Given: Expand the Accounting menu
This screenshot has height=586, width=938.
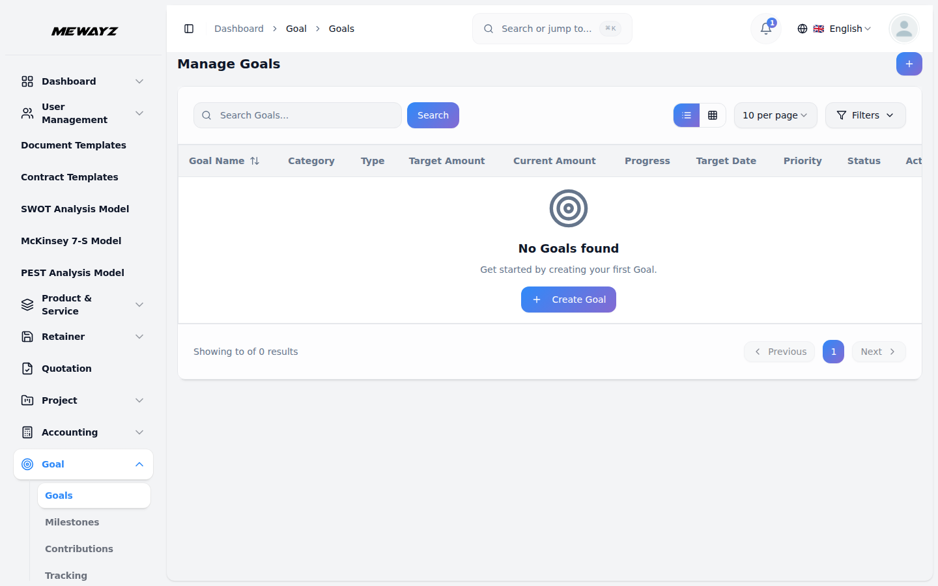Looking at the screenshot, I should (x=139, y=432).
